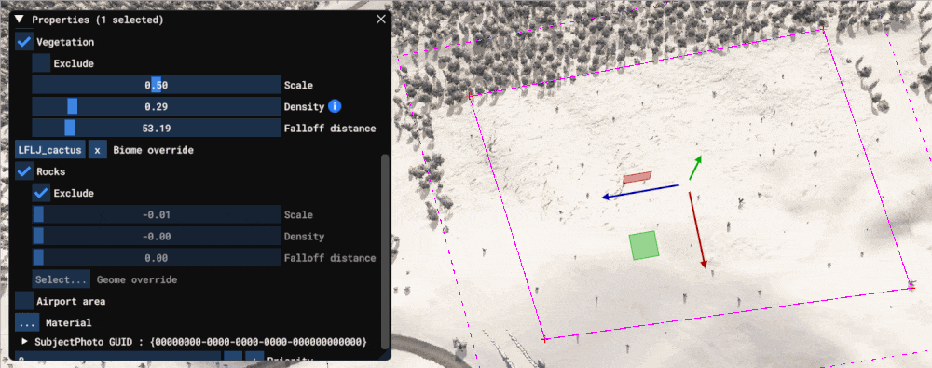Enable the Vegetation Exclude checkbox
This screenshot has height=368, width=932.
point(41,63)
